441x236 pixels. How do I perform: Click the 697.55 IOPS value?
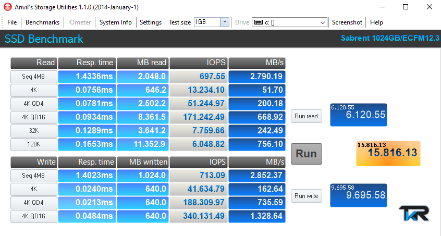[198, 77]
